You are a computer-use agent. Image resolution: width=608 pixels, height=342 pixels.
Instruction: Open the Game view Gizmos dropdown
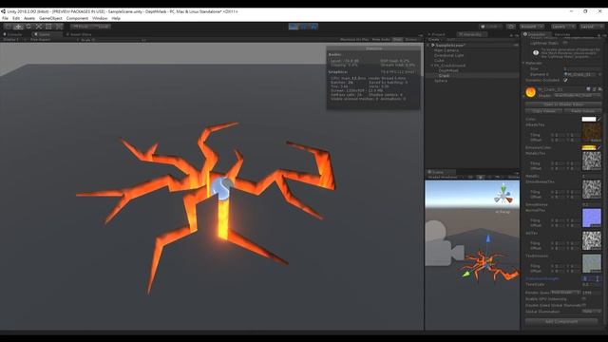411,40
